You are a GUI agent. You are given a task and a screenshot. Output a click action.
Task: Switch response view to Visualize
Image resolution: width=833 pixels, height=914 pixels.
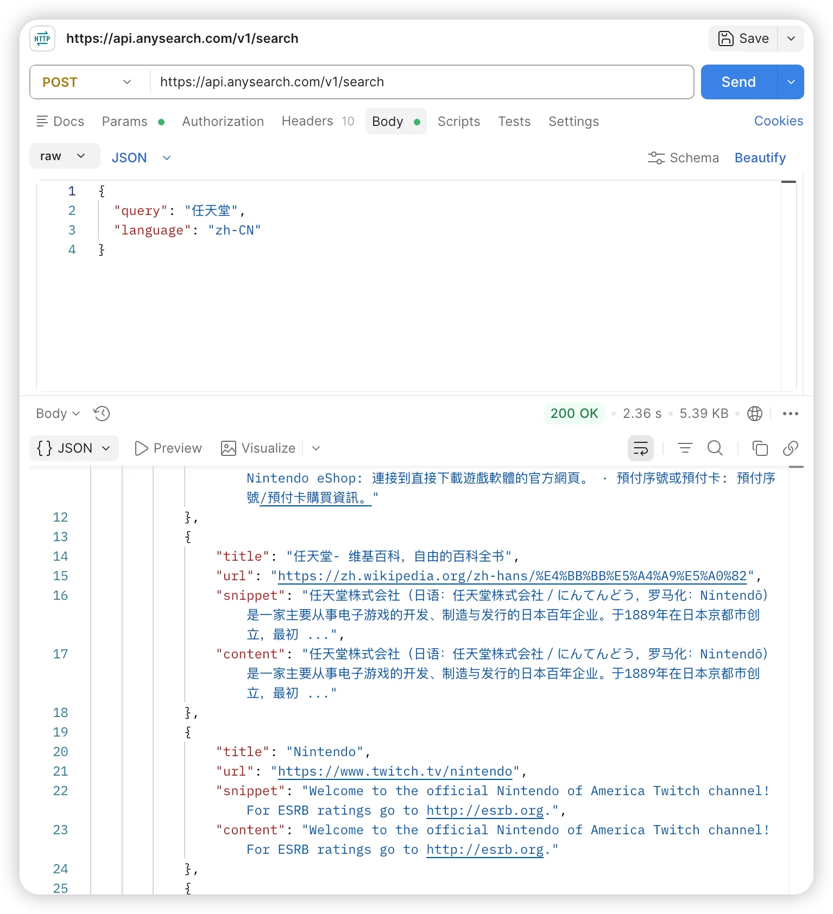(x=258, y=448)
